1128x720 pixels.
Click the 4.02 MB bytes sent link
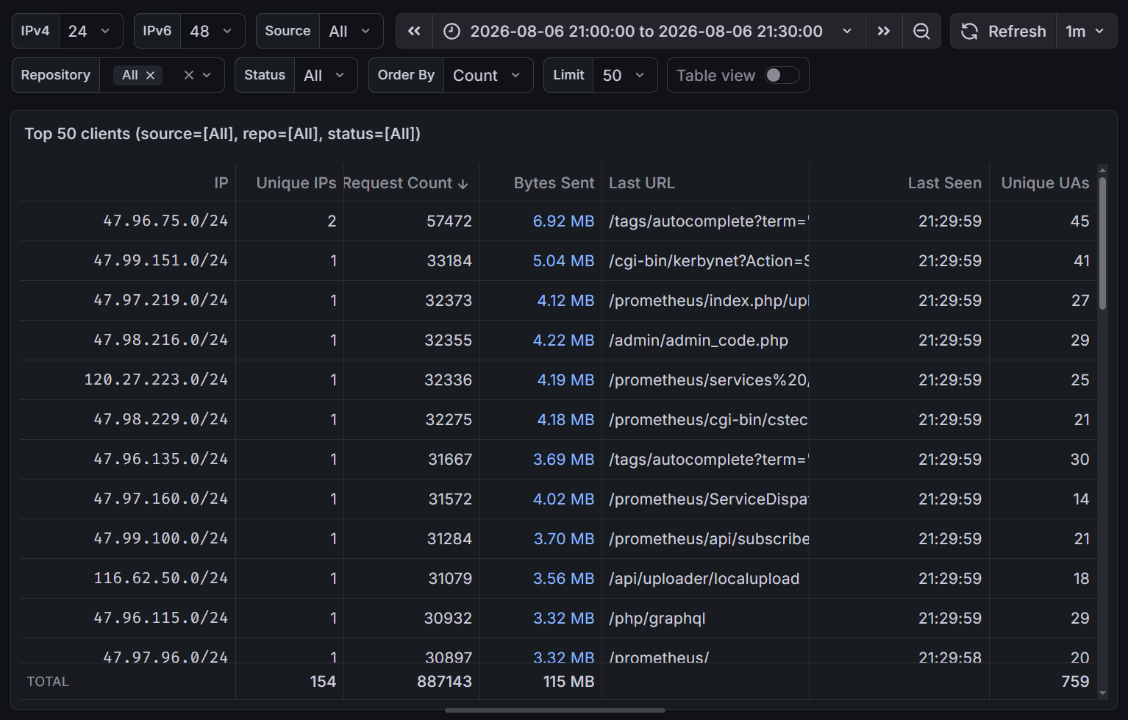[563, 499]
